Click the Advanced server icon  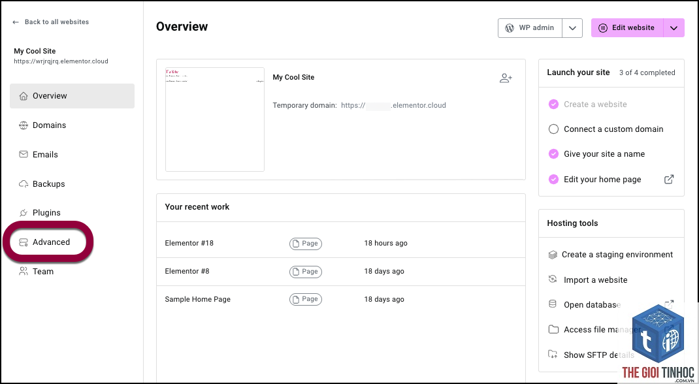[x=23, y=242]
